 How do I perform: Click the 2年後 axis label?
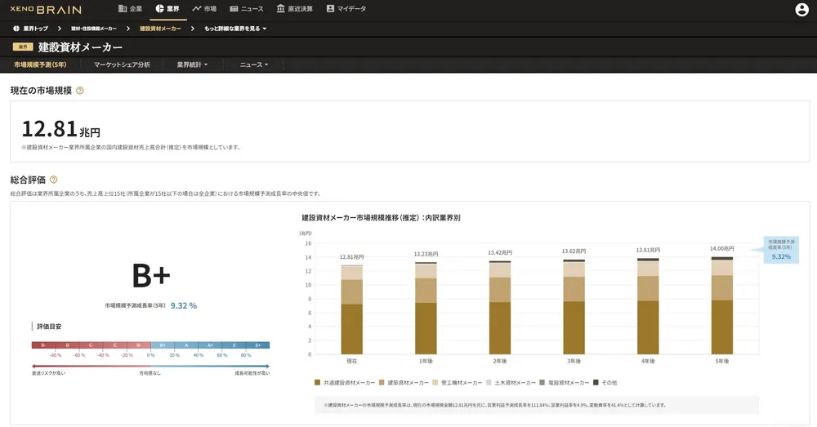500,361
